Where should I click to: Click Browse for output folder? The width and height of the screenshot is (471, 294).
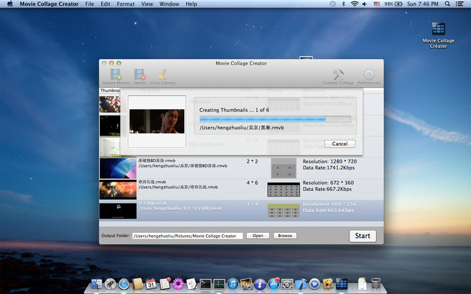pos(285,236)
